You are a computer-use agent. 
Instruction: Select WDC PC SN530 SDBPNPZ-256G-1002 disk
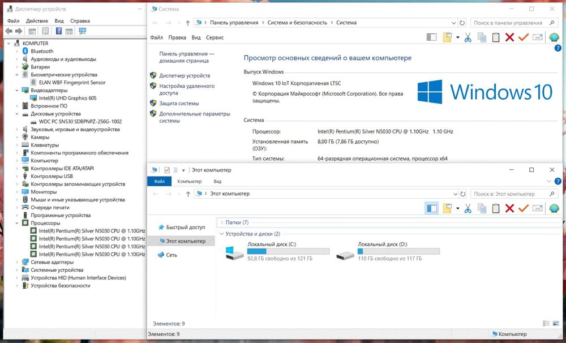click(80, 122)
